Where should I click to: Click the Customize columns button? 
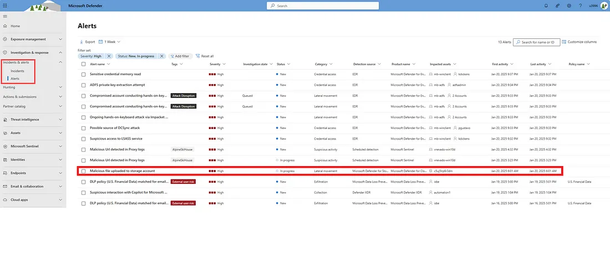(x=579, y=42)
